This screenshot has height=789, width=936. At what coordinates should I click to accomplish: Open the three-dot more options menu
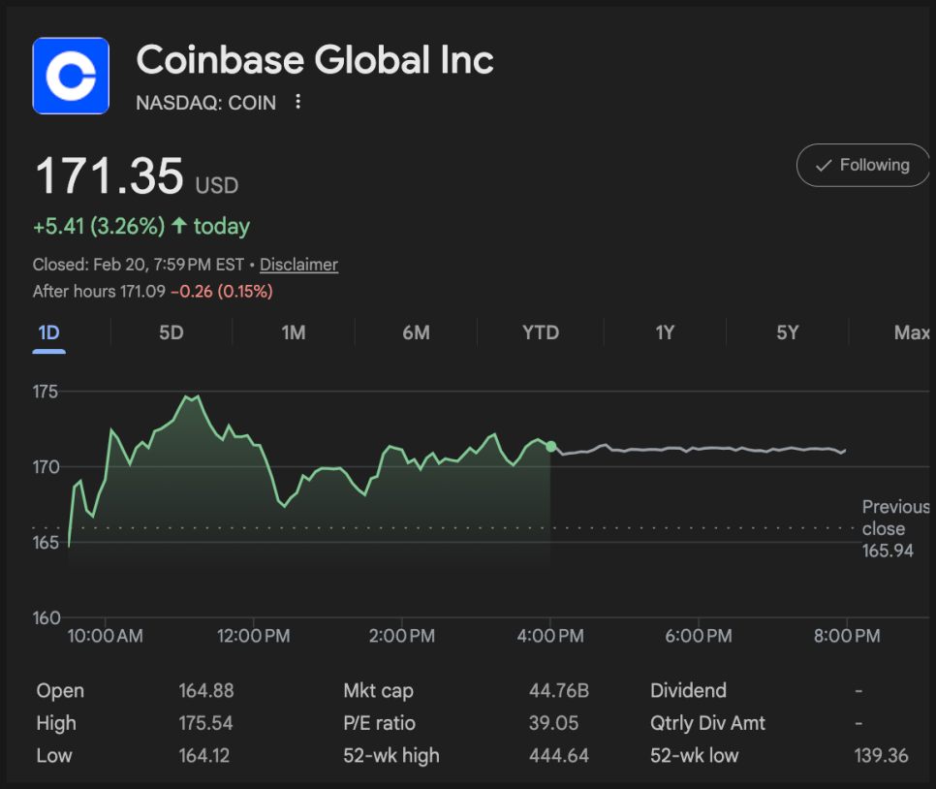point(298,102)
